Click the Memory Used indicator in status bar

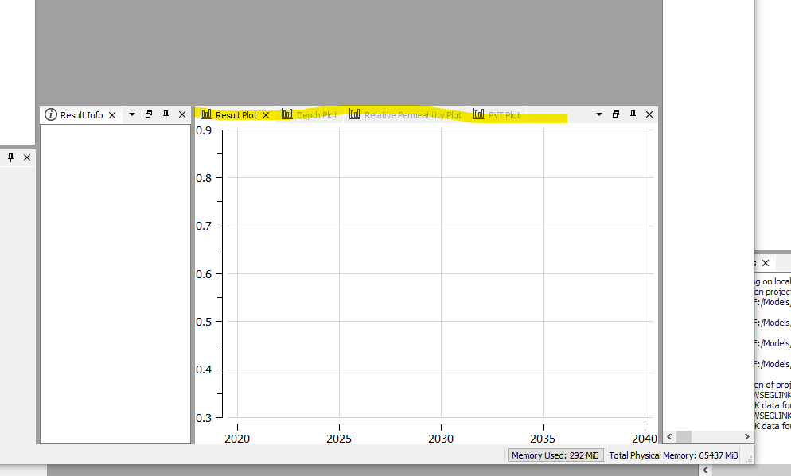tap(555, 455)
